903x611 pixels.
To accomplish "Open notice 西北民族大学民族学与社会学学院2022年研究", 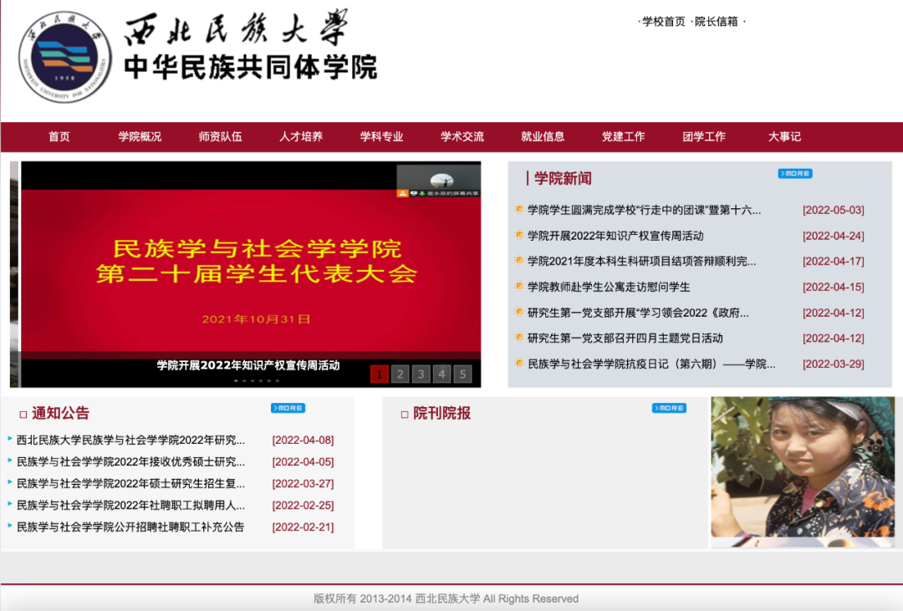I will (130, 440).
